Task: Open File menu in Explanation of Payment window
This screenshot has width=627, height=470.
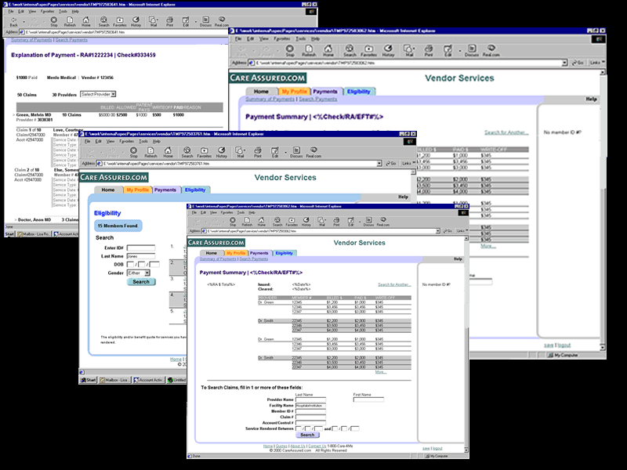Action: pyautogui.click(x=11, y=11)
